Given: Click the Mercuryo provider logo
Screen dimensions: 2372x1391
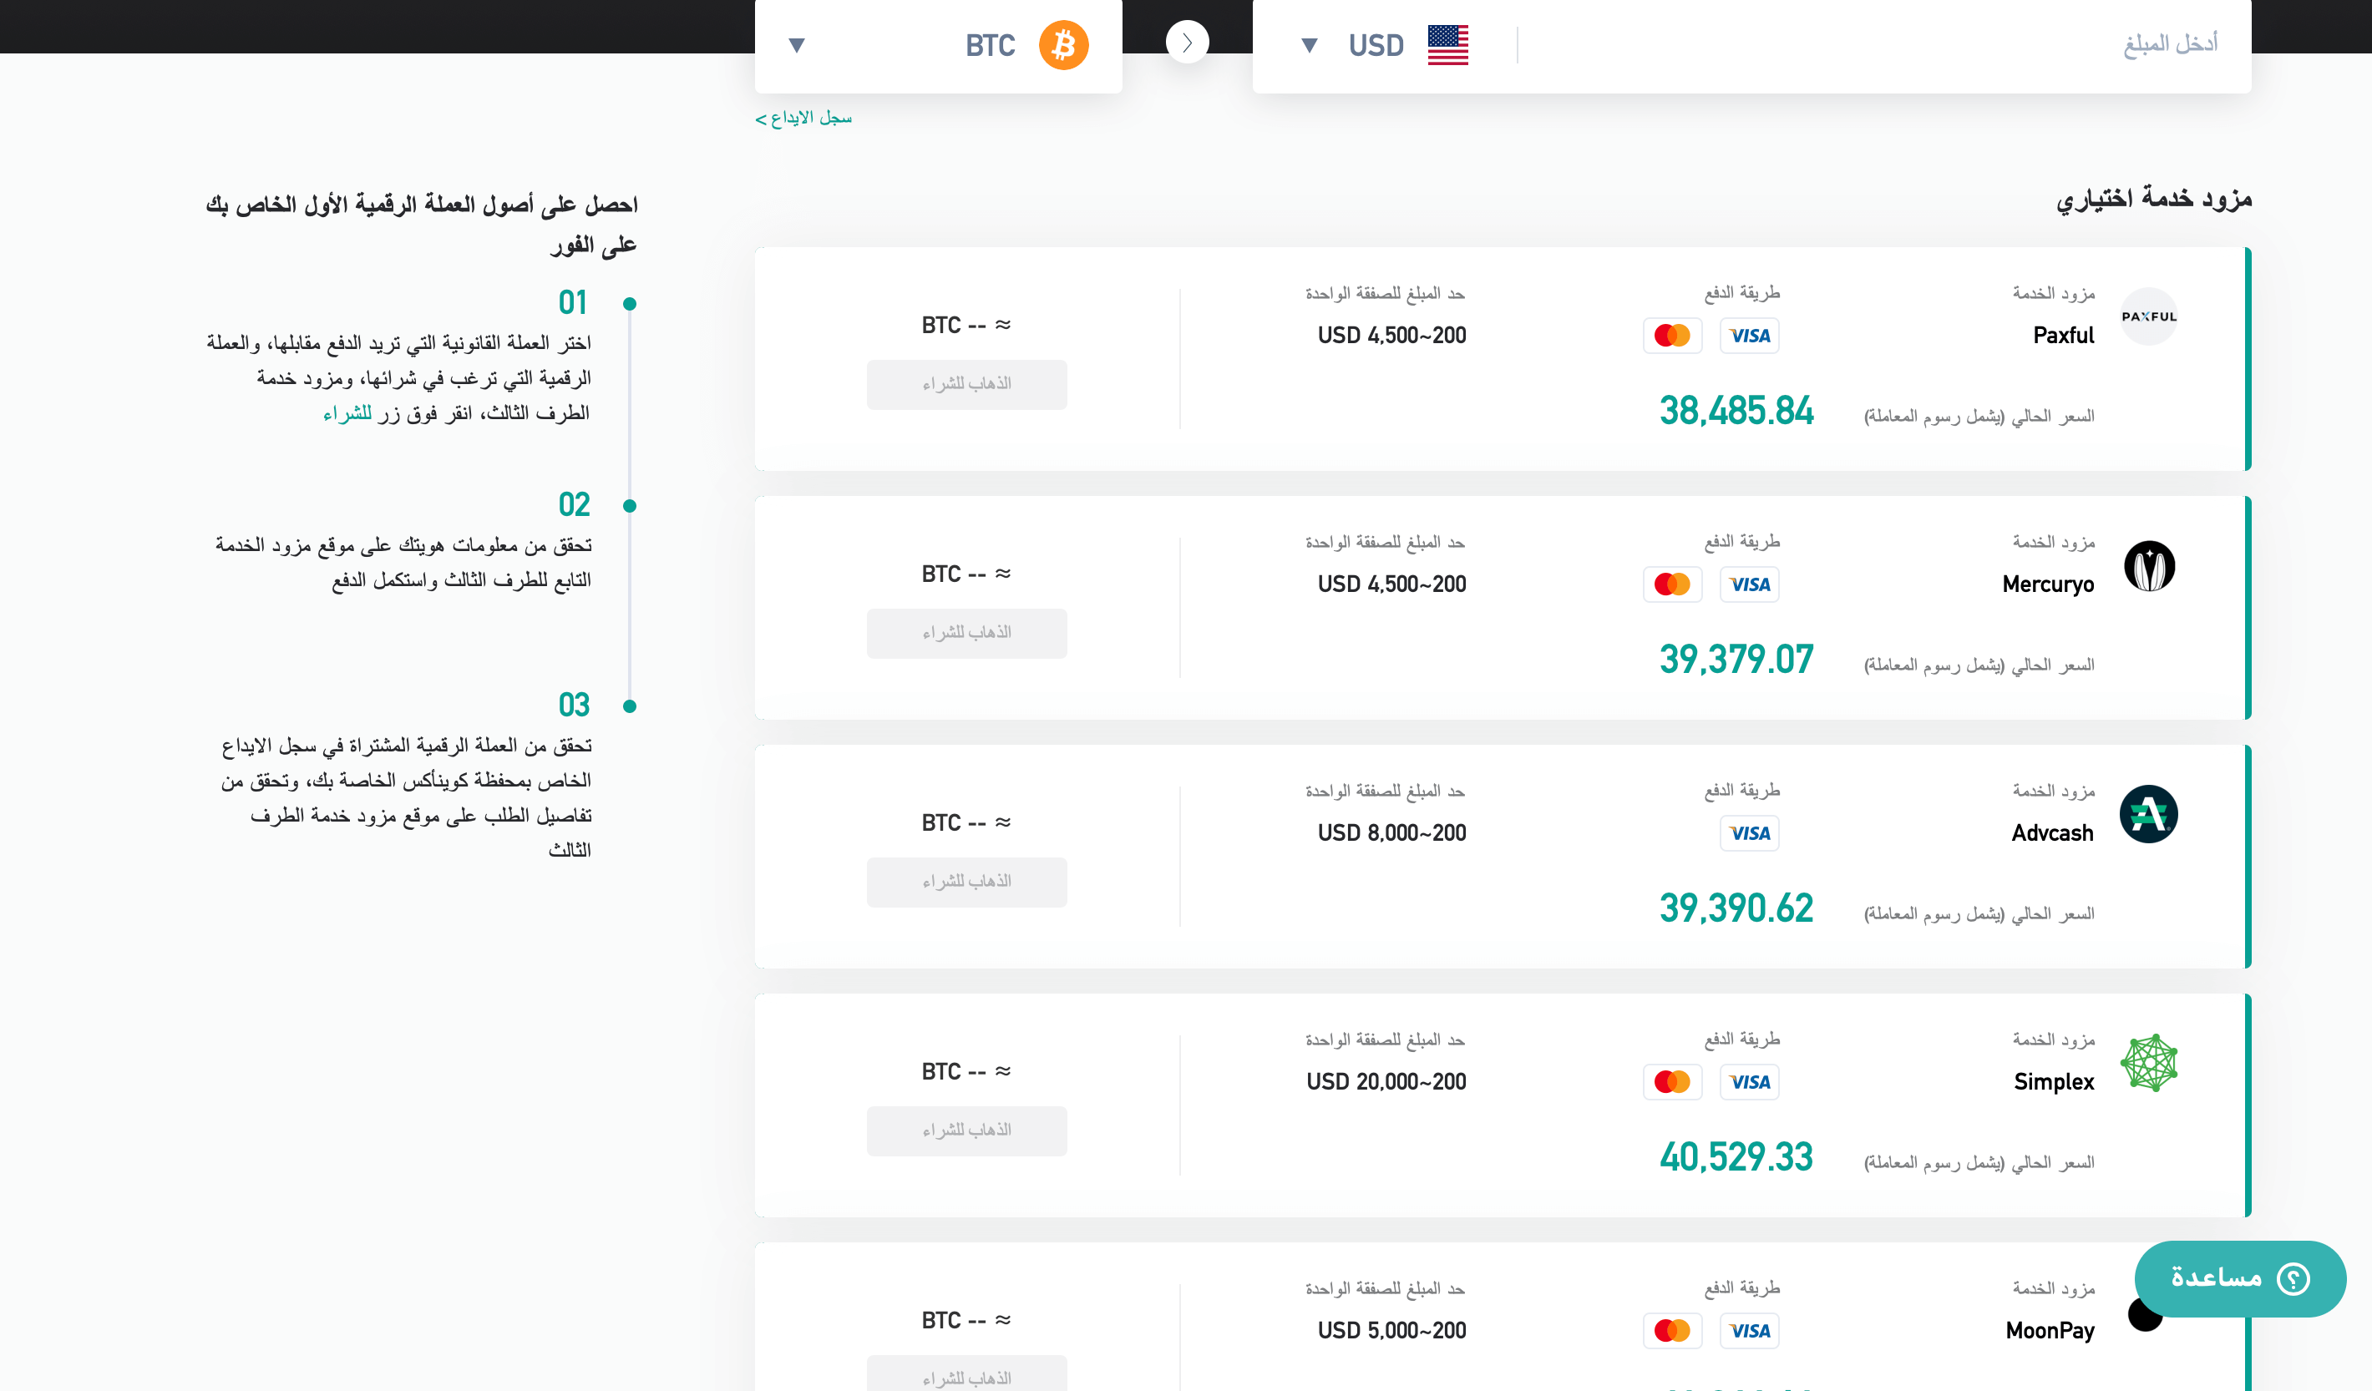Looking at the screenshot, I should point(2149,565).
